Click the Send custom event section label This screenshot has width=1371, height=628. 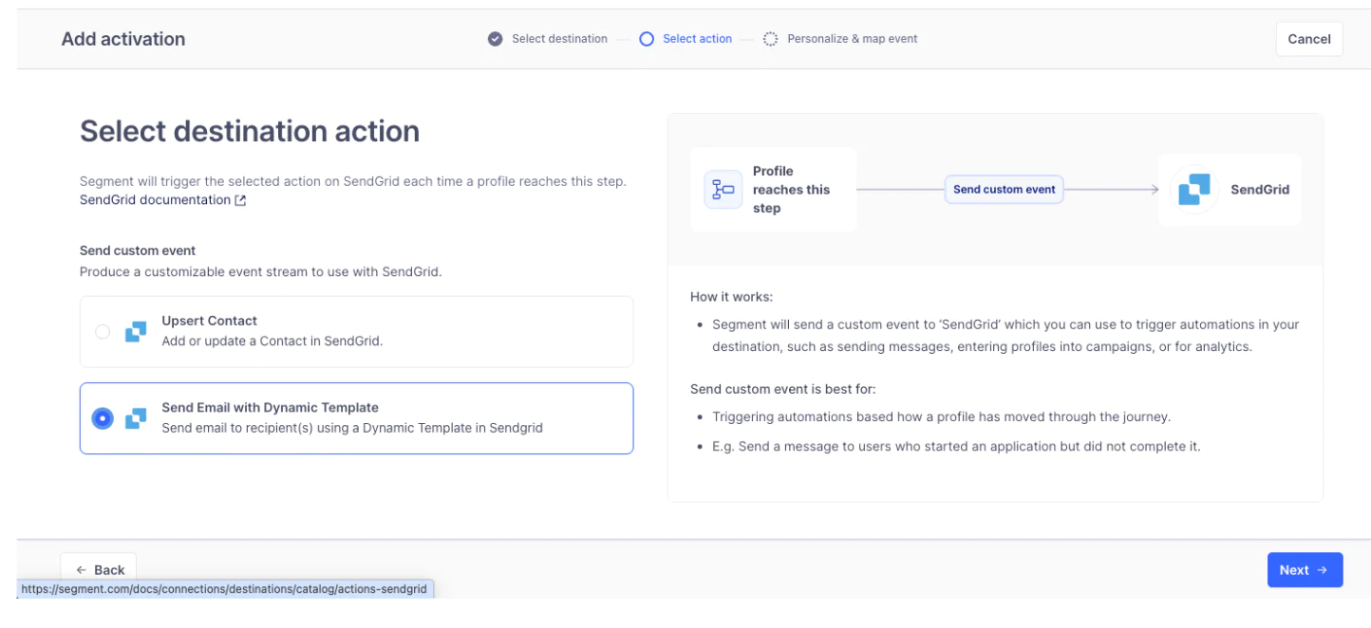pos(138,250)
